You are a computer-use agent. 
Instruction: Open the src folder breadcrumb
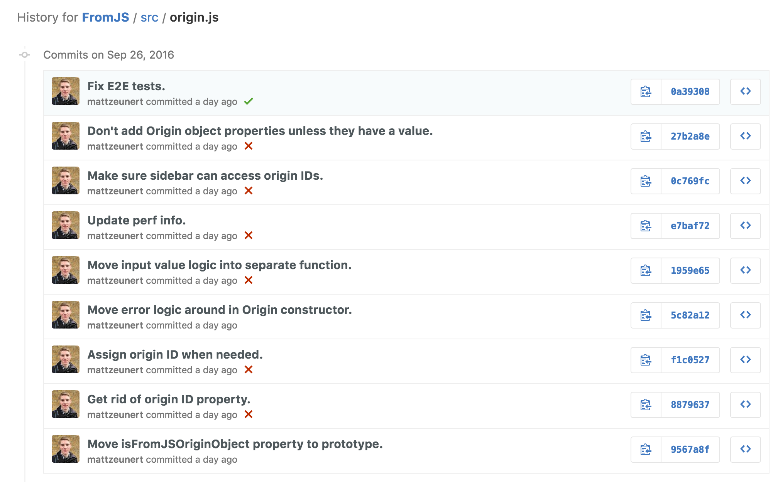coord(149,17)
